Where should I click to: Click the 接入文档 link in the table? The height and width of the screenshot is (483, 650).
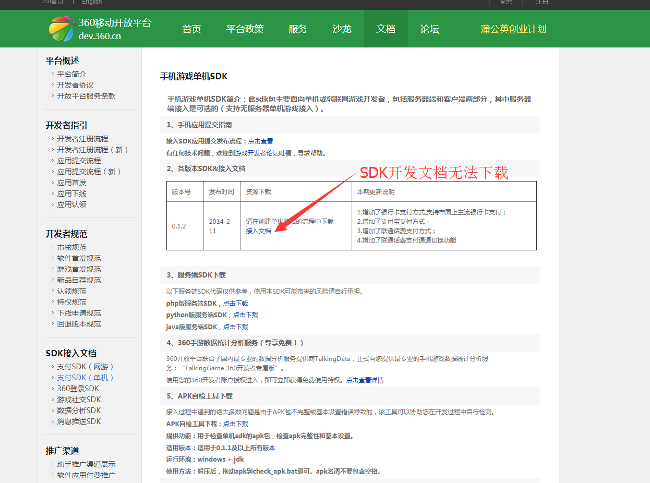pos(259,231)
